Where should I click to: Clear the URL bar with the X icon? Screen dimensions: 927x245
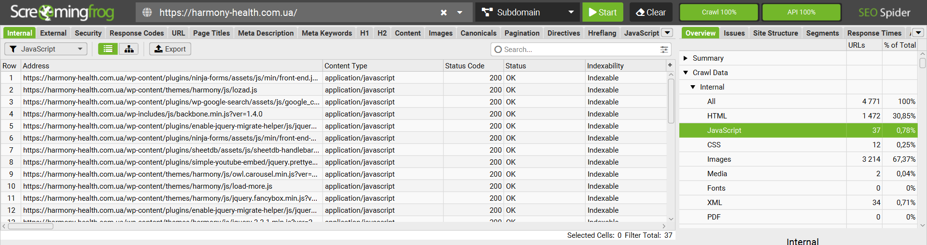coord(444,13)
